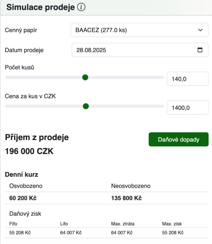Click the Počet kusů slider handle
Image resolution: width=212 pixels, height=244 pixels.
pos(85,77)
